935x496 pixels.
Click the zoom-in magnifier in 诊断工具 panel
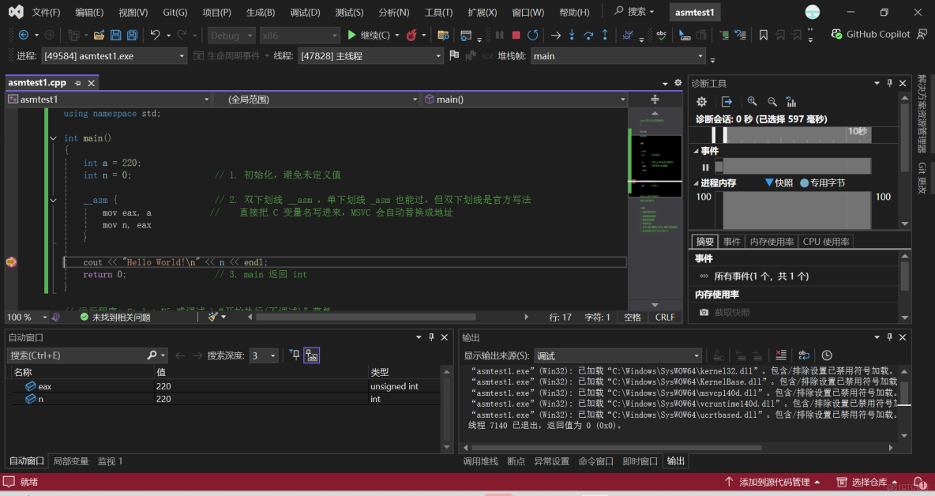click(x=752, y=100)
